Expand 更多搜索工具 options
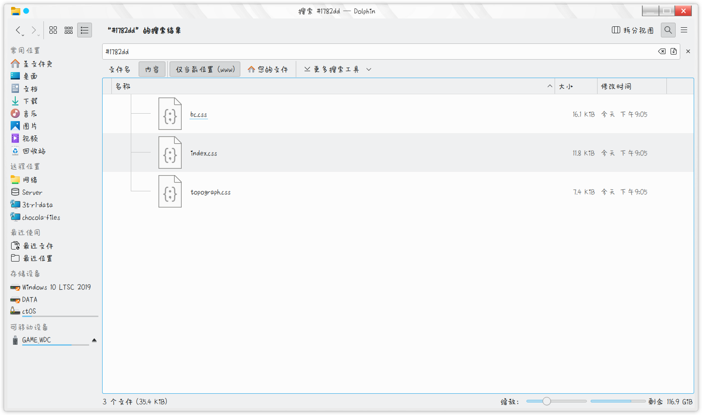The image size is (702, 415). (331, 69)
